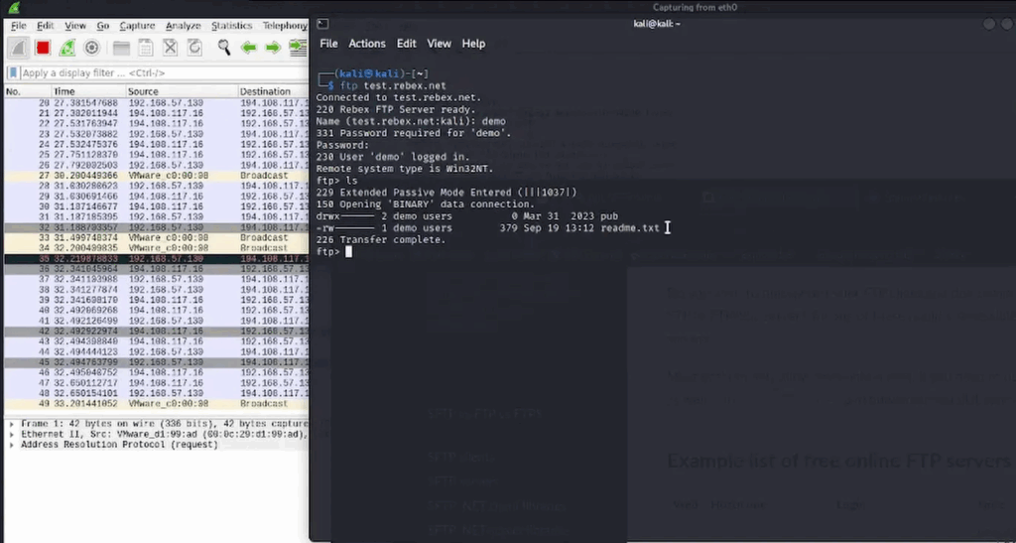This screenshot has height=543, width=1016.
Task: Close the capture file icon
Action: tap(171, 47)
